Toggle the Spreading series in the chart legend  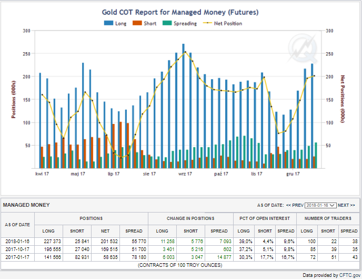coord(179,23)
